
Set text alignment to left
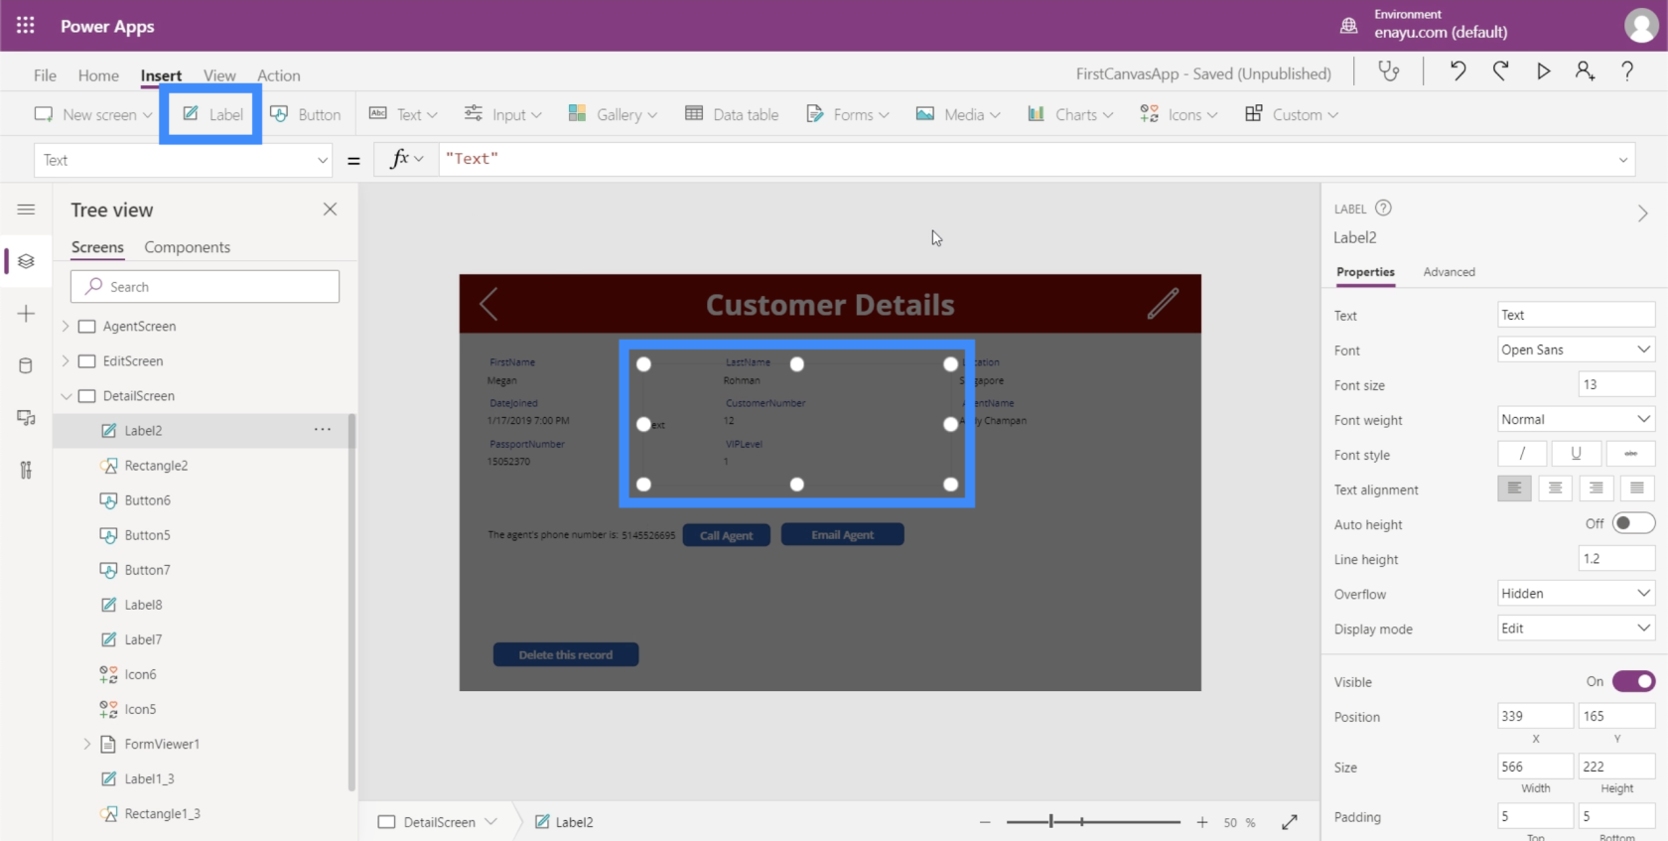point(1514,489)
